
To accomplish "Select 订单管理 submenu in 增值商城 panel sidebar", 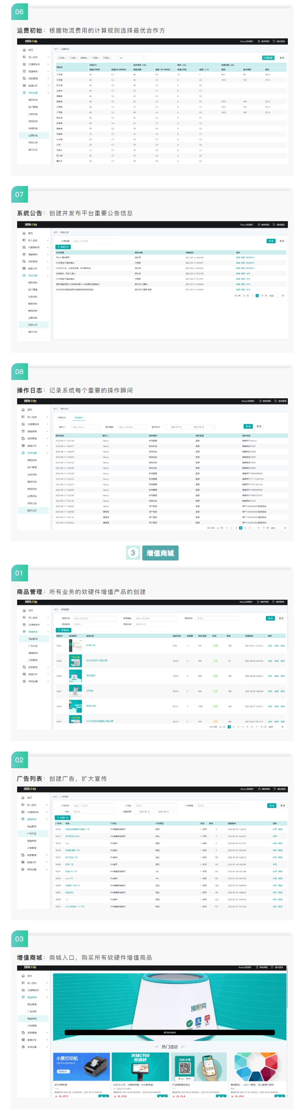I will pyautogui.click(x=32, y=1026).
